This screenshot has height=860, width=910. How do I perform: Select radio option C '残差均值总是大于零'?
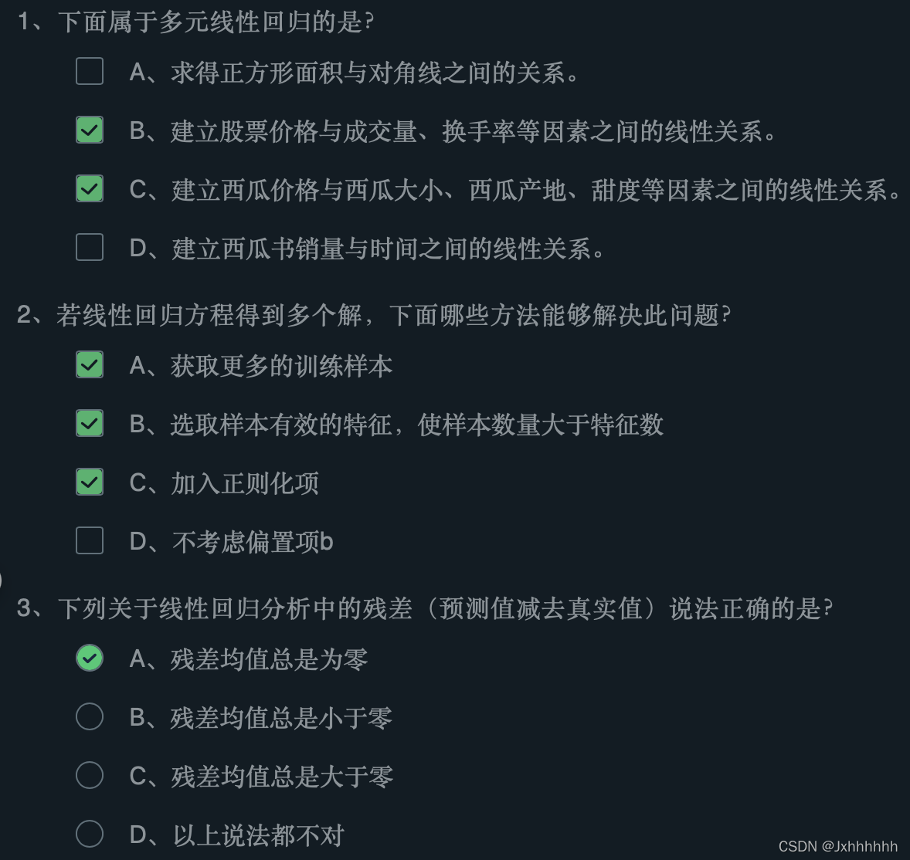tap(89, 775)
